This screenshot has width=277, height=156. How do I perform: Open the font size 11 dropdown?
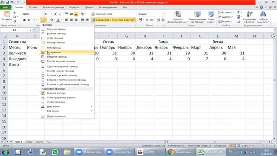click(52, 14)
